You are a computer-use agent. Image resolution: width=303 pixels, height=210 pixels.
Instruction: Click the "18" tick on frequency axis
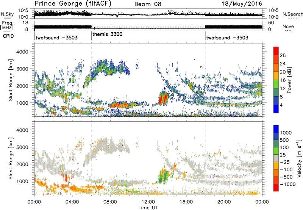point(25,23)
